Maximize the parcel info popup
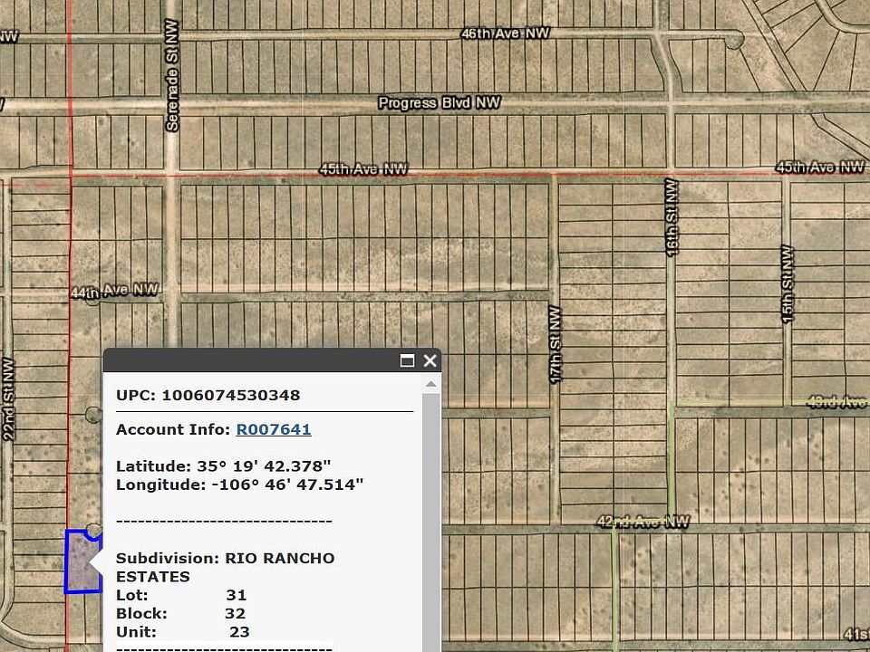 pyautogui.click(x=407, y=360)
